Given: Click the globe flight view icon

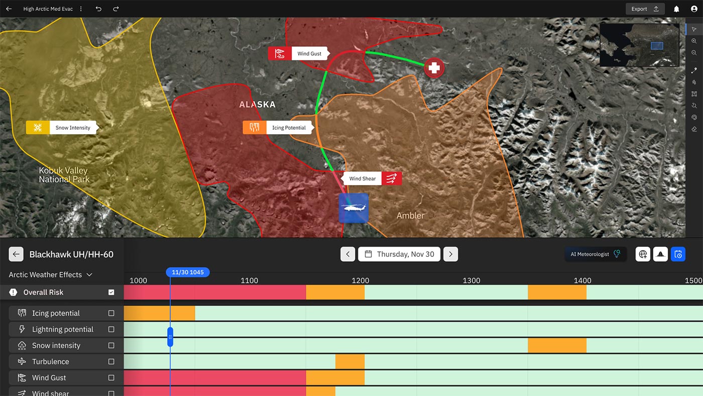Looking at the screenshot, I should coord(643,254).
